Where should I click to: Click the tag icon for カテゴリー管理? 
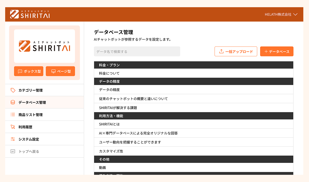point(13,90)
